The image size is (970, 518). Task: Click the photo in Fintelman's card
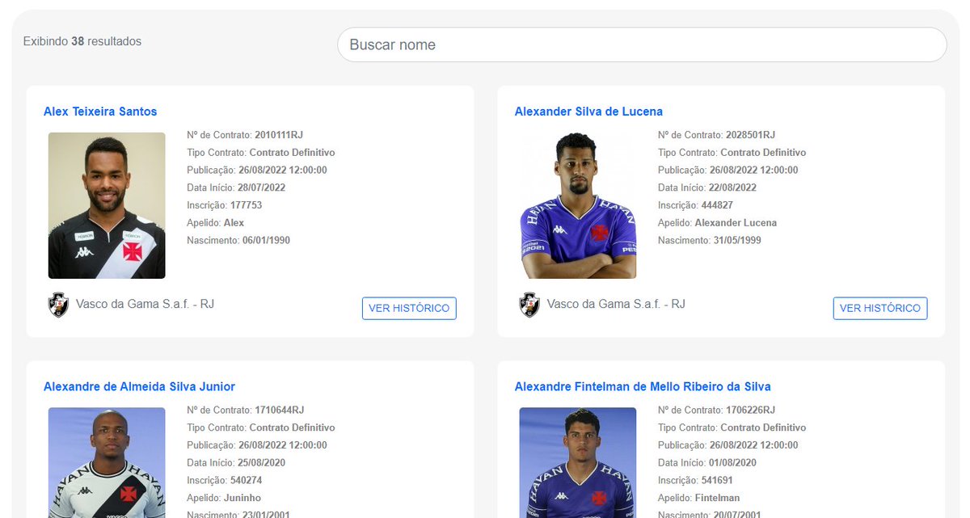[578, 462]
